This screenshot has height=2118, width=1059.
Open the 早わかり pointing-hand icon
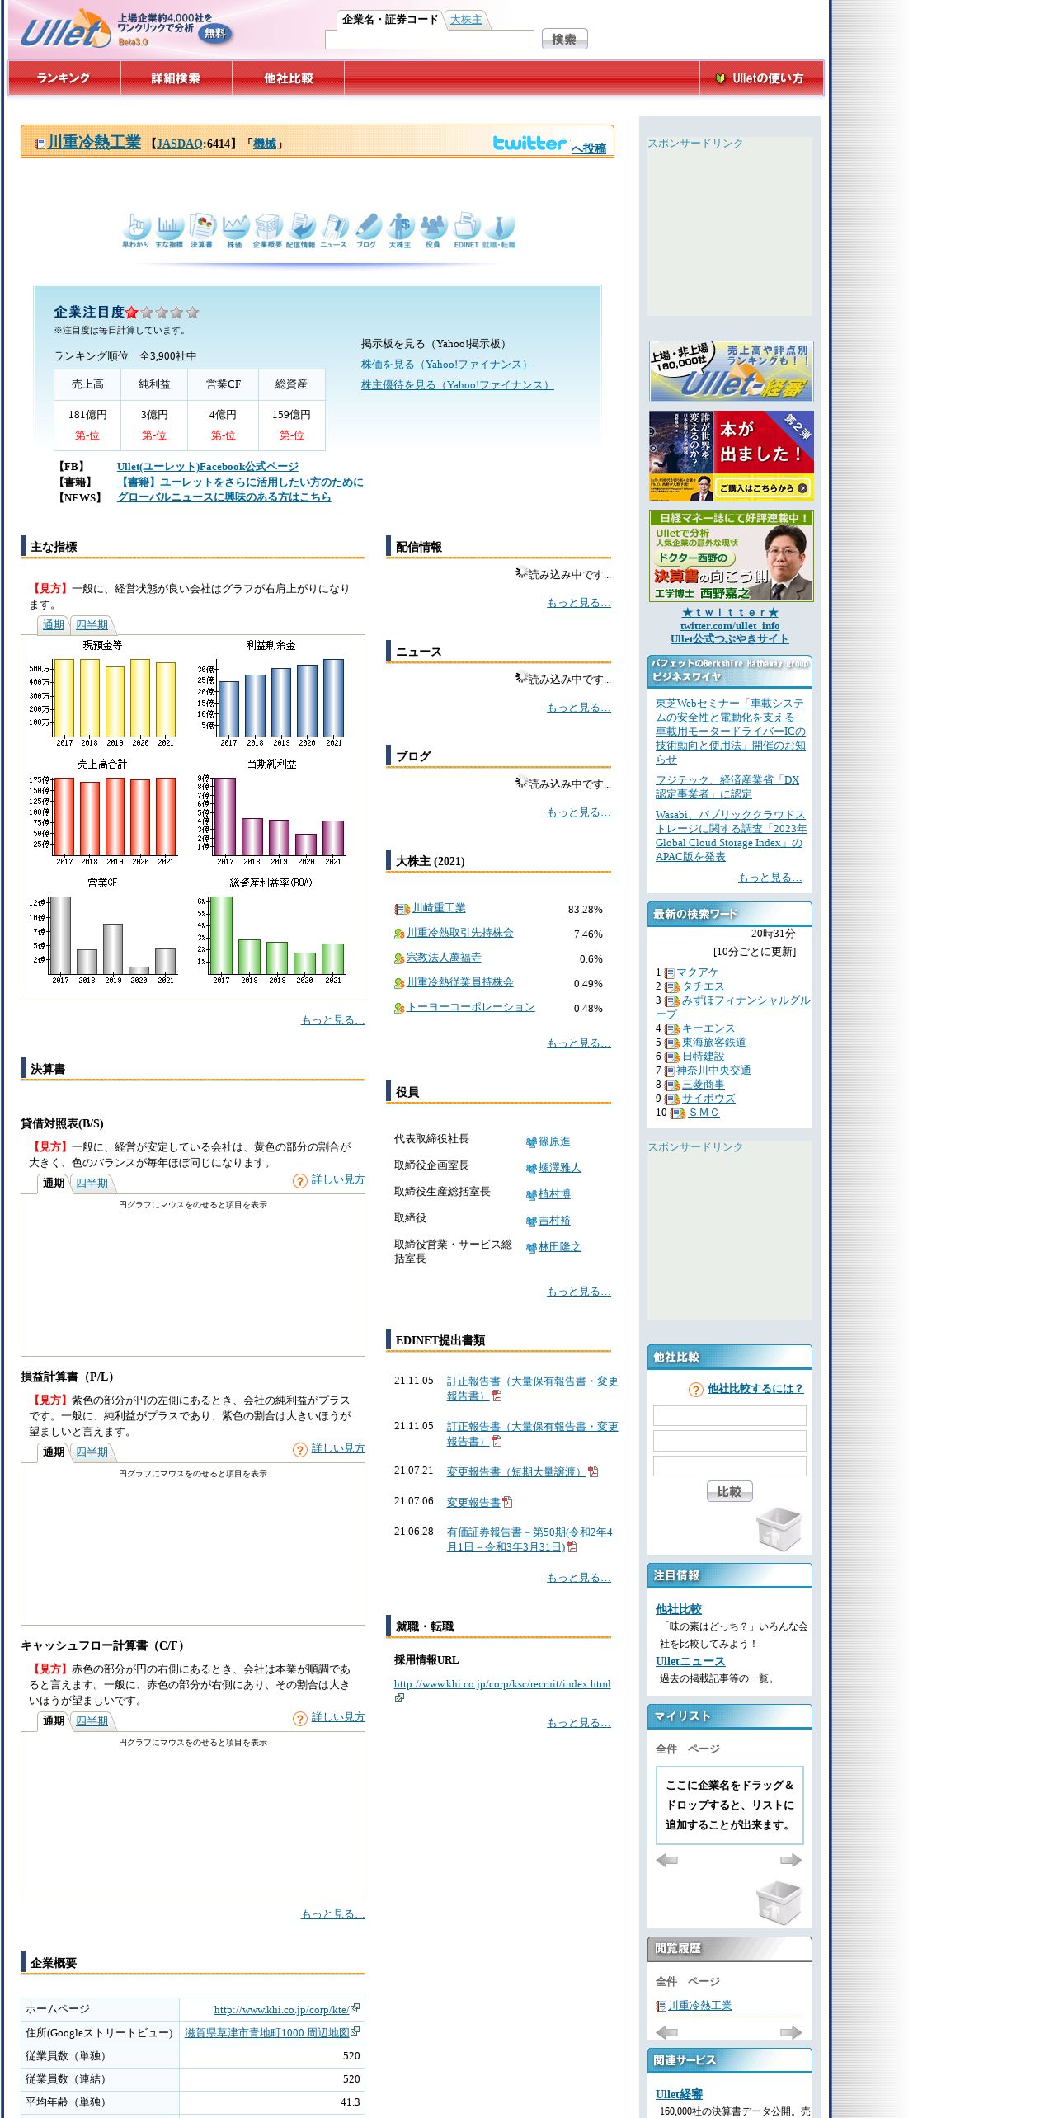click(136, 230)
